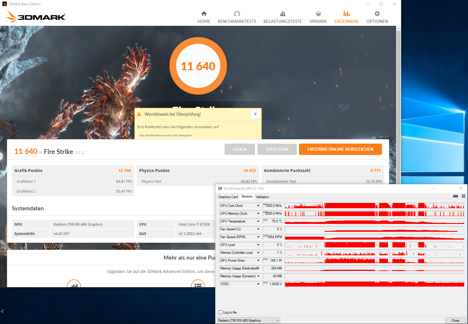Switch to Sensors tab in GPU-Z
Viewport: 468px width, 324px height.
[247, 196]
